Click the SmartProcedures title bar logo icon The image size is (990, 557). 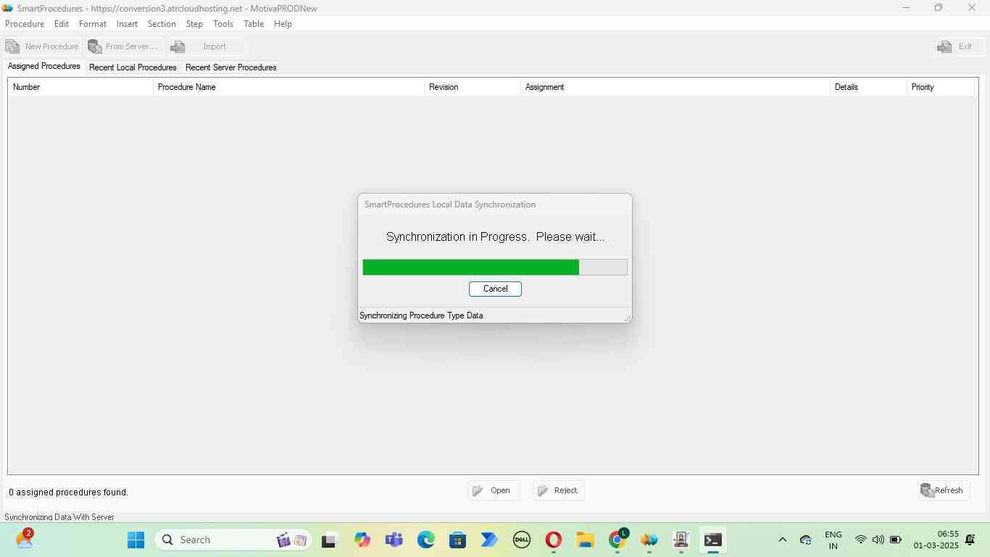[x=8, y=8]
